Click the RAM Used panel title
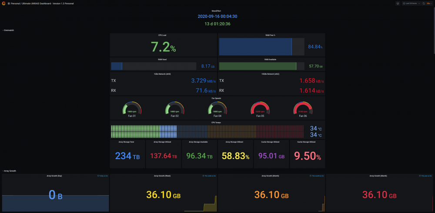Image resolution: width=435 pixels, height=213 pixels. (162, 60)
